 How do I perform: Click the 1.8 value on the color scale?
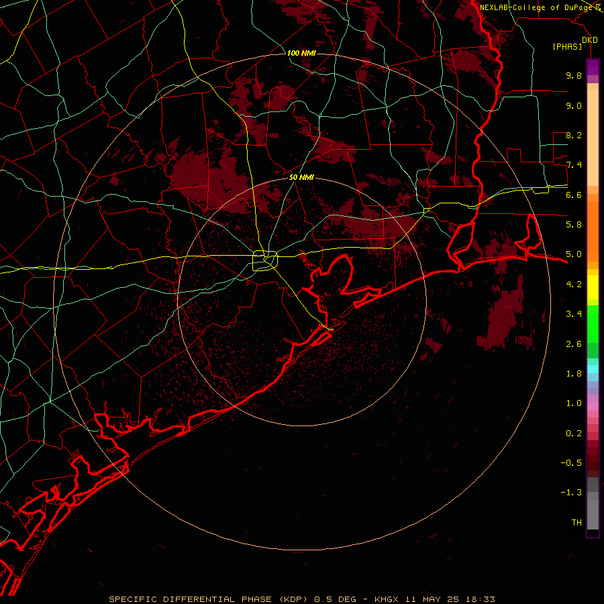point(574,374)
